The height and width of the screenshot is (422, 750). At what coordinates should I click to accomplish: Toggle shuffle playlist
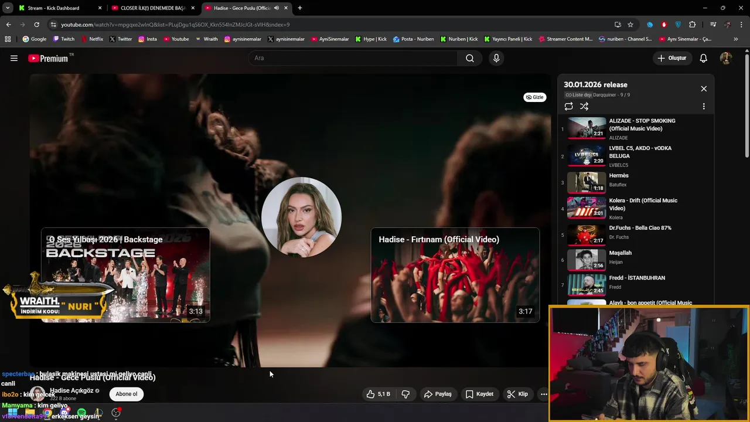click(584, 106)
